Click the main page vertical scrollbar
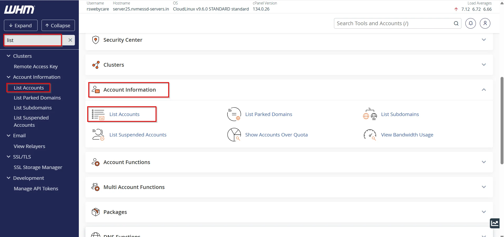The width and height of the screenshot is (504, 237). click(502, 120)
